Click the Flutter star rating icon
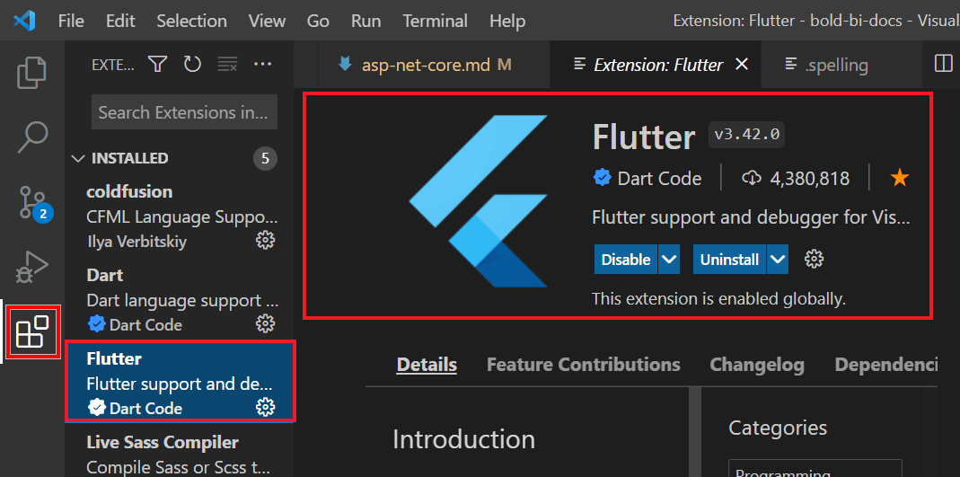The image size is (960, 477). coord(900,178)
